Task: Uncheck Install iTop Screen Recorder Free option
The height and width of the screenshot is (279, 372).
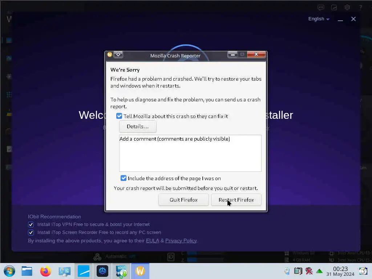Action: tap(31, 232)
